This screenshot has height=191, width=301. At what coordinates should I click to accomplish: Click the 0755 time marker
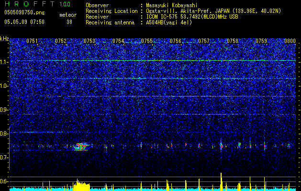(x=147, y=41)
